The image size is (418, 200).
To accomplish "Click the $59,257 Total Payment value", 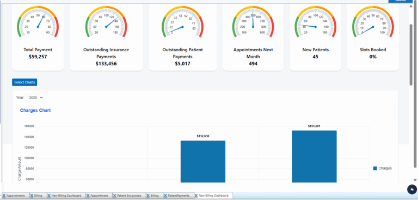I will click(x=38, y=57).
